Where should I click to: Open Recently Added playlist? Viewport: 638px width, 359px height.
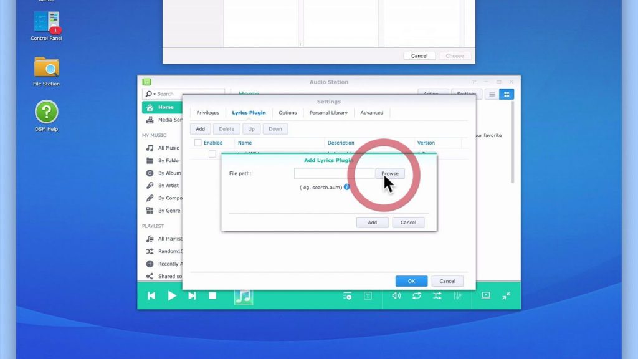point(163,264)
